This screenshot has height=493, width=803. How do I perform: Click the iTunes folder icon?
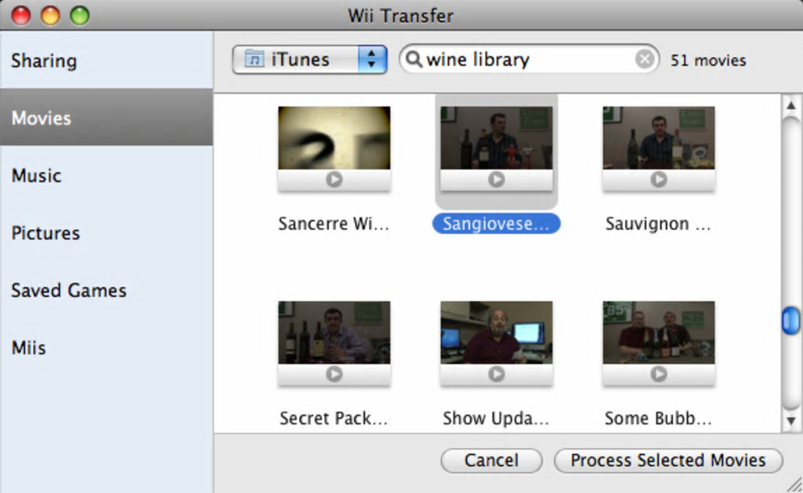[x=254, y=59]
